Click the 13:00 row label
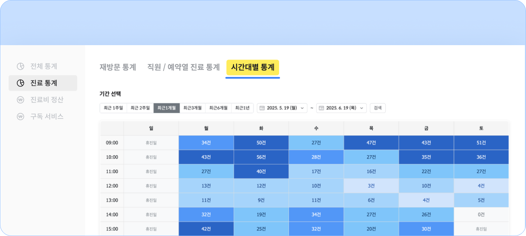Image resolution: width=526 pixels, height=236 pixels. pos(112,200)
